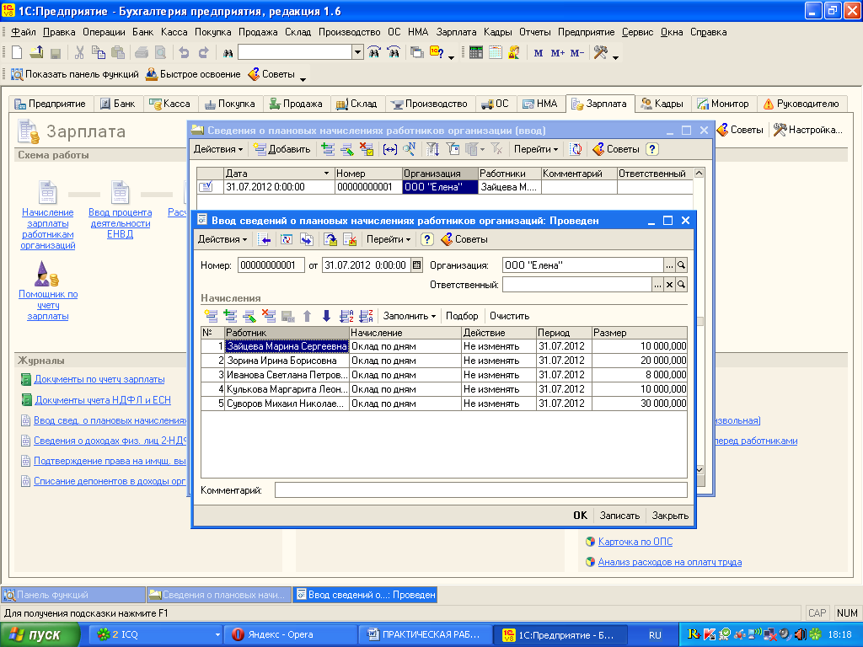Click the hammer and wrench settings icon
Viewport: 863px width, 647px height.
click(600, 53)
